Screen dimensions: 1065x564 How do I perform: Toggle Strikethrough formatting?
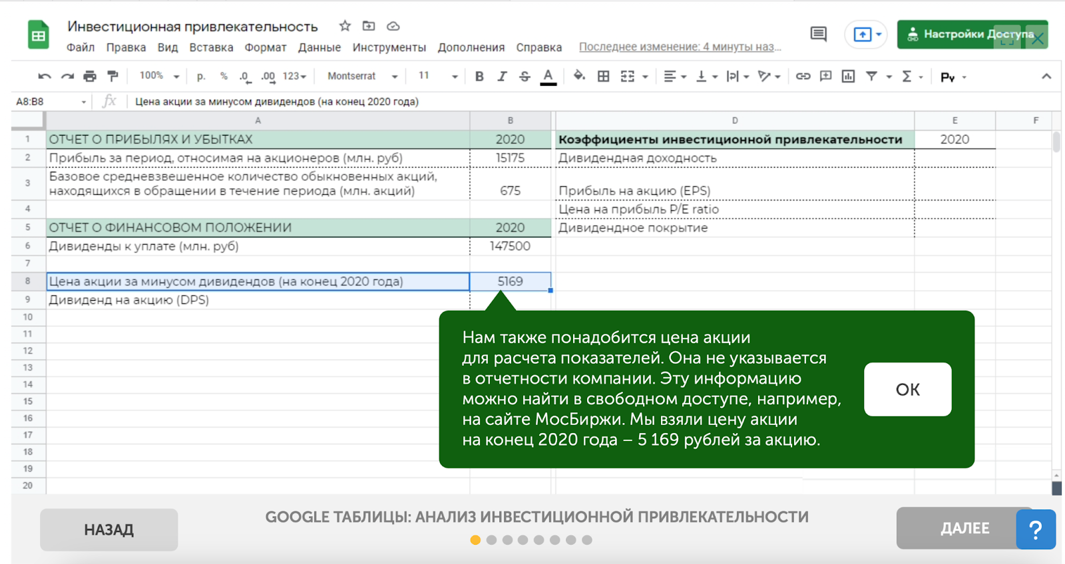[525, 76]
